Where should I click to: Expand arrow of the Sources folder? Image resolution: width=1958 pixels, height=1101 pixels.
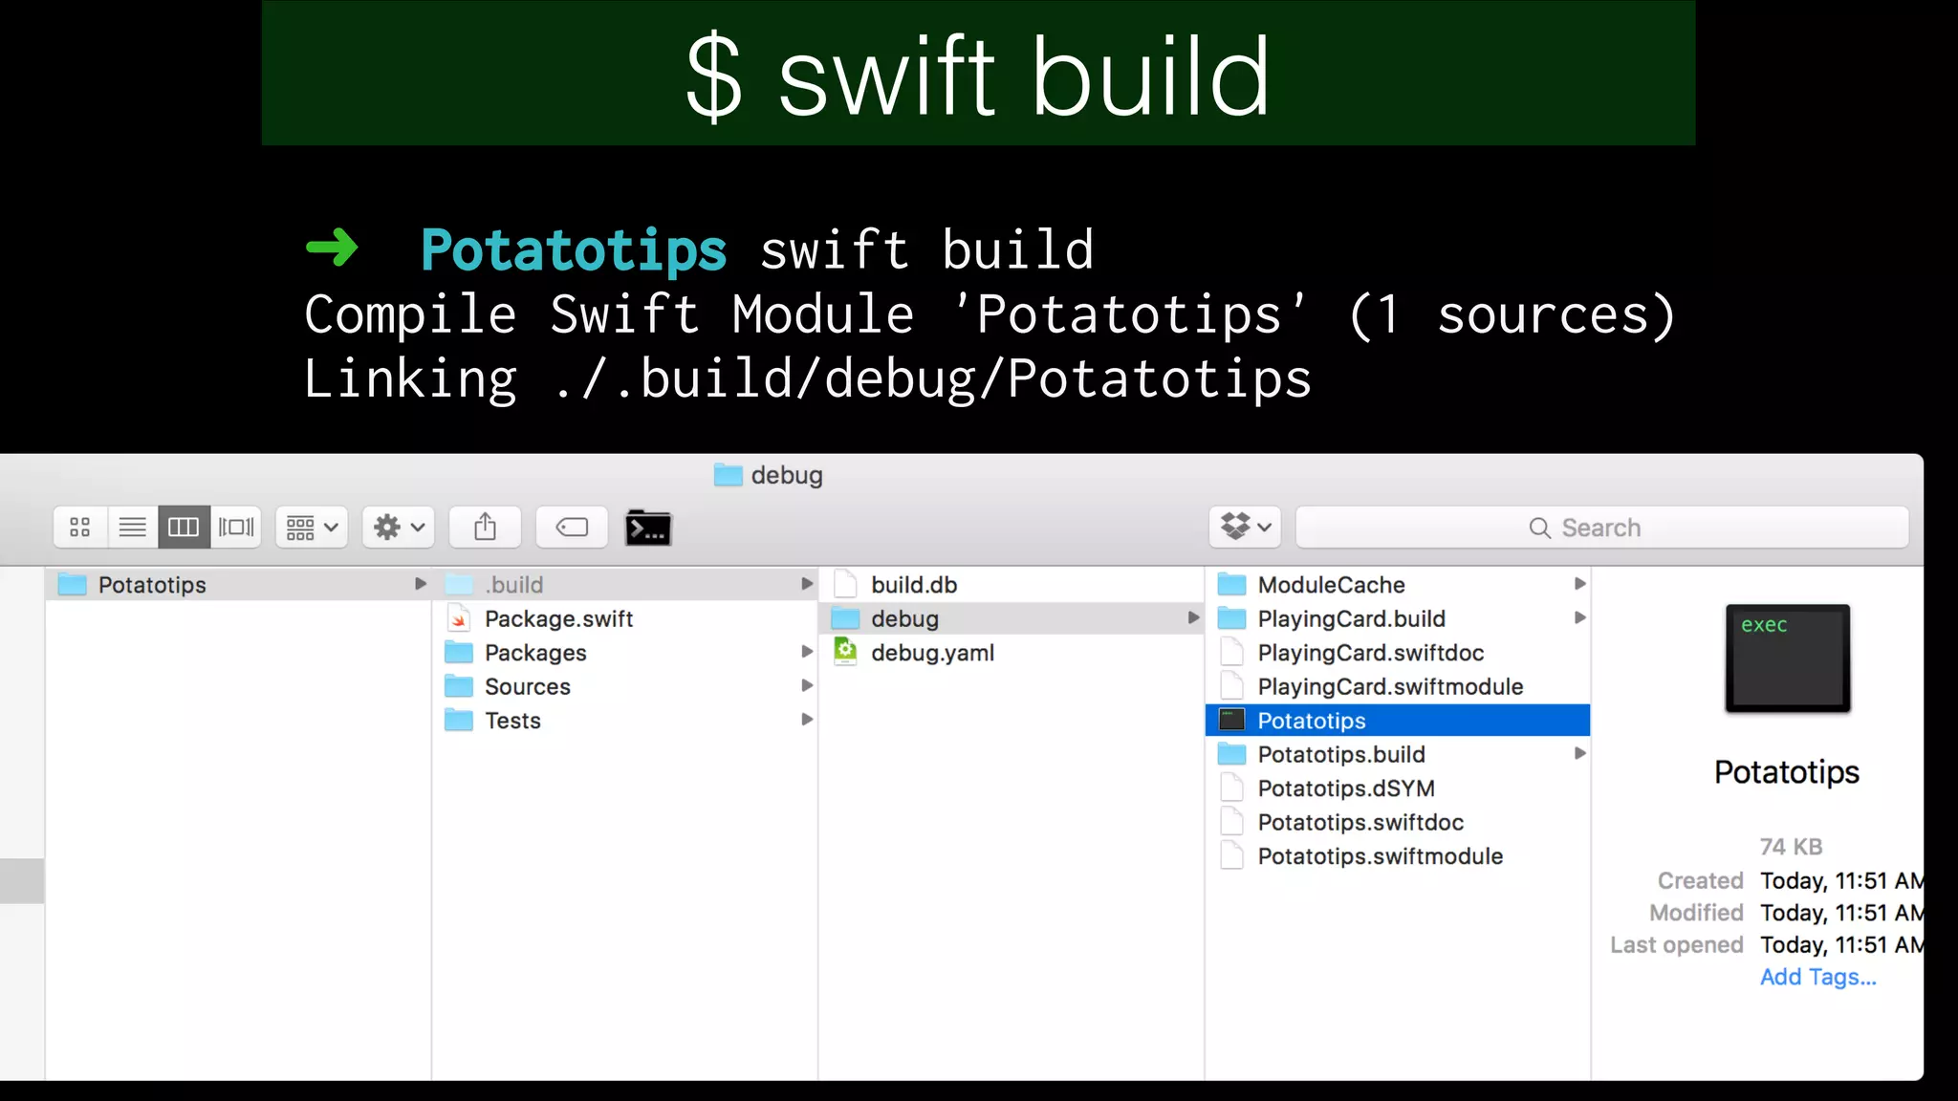(807, 685)
